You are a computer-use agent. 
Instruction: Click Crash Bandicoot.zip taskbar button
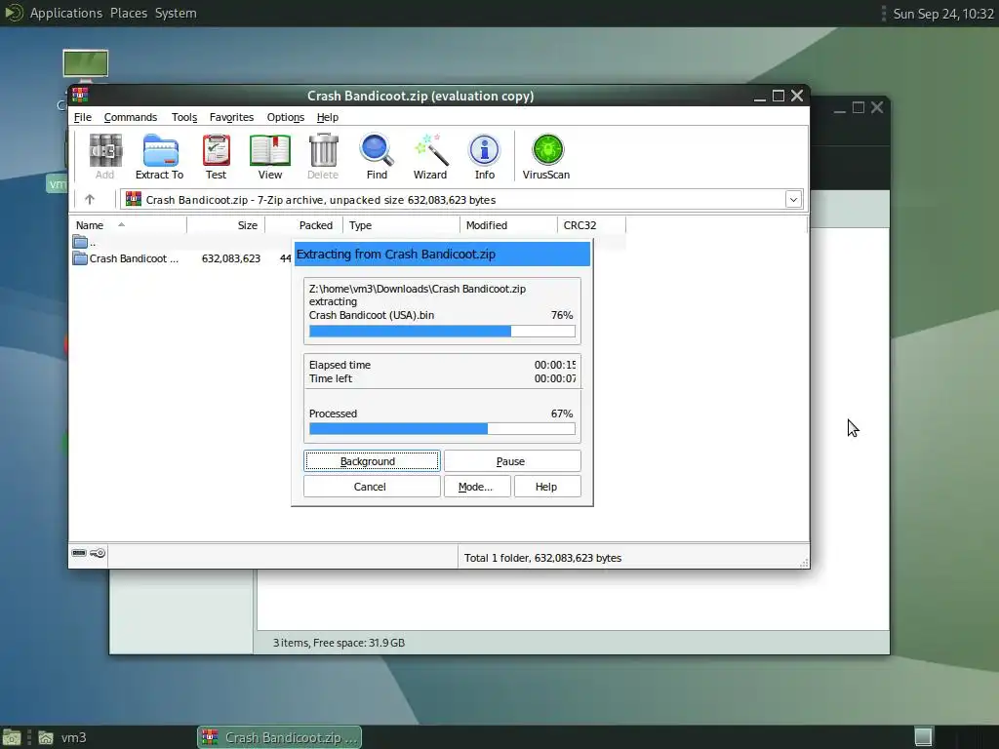tap(280, 737)
